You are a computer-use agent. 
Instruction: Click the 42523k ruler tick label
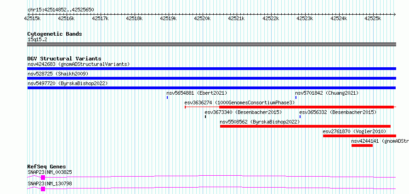coord(305,18)
